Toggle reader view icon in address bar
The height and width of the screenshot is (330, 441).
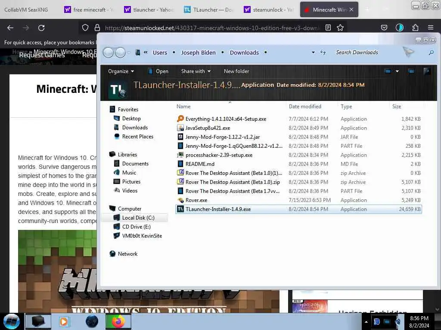[328, 27]
